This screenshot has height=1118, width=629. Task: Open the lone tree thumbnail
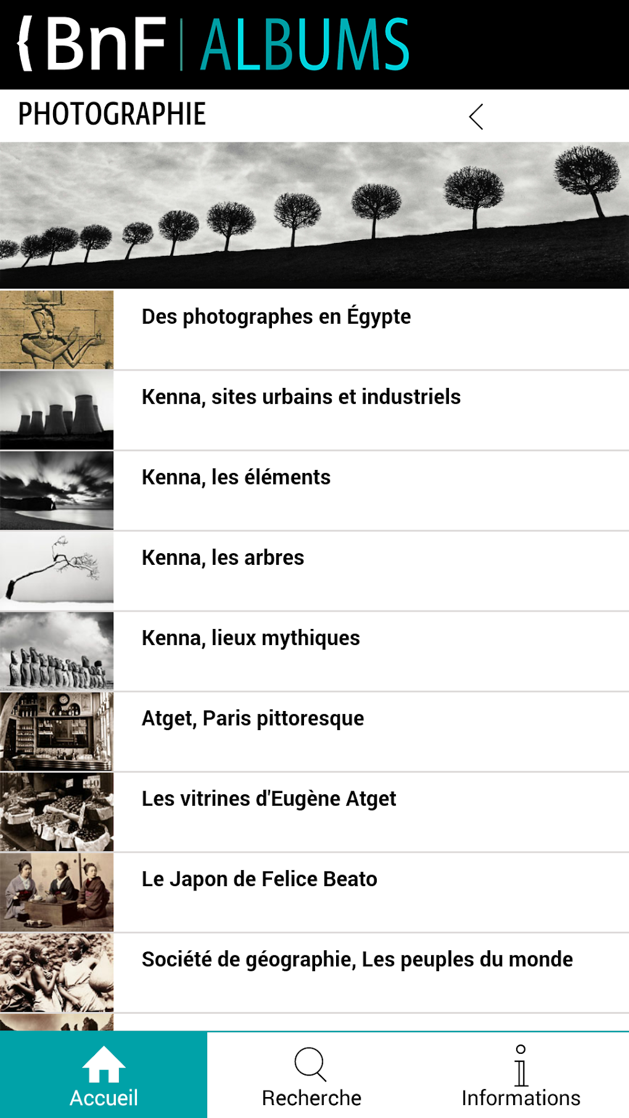click(x=57, y=570)
